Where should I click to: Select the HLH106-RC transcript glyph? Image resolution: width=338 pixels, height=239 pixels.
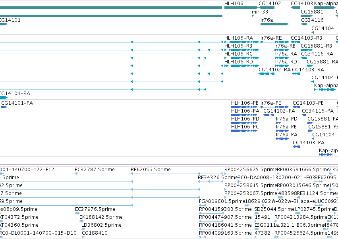coord(241,58)
